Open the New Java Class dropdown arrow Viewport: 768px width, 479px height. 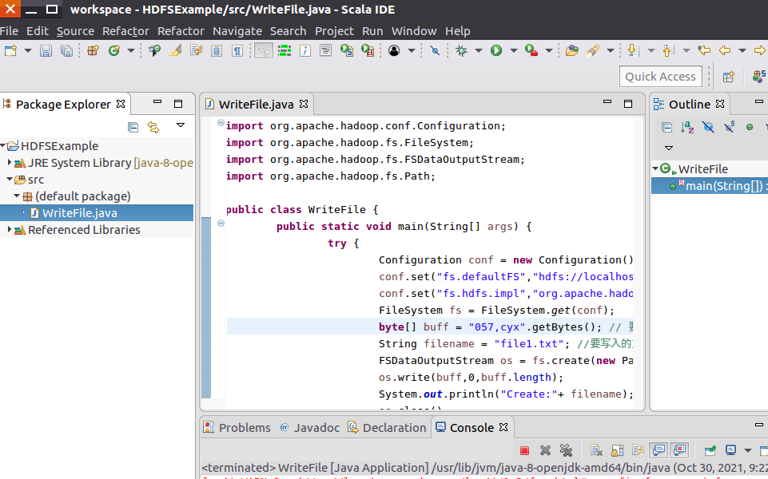(x=131, y=50)
